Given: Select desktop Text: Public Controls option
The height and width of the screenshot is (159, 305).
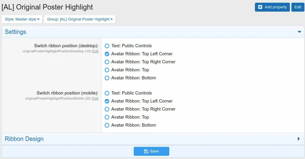Looking at the screenshot, I should click(107, 46).
